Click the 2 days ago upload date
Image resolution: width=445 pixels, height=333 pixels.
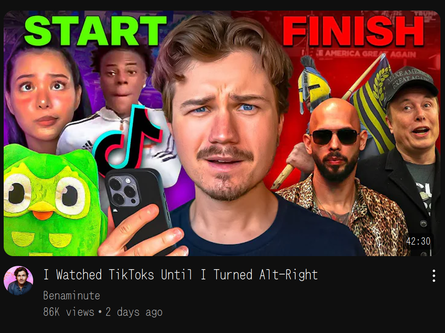pos(134,312)
